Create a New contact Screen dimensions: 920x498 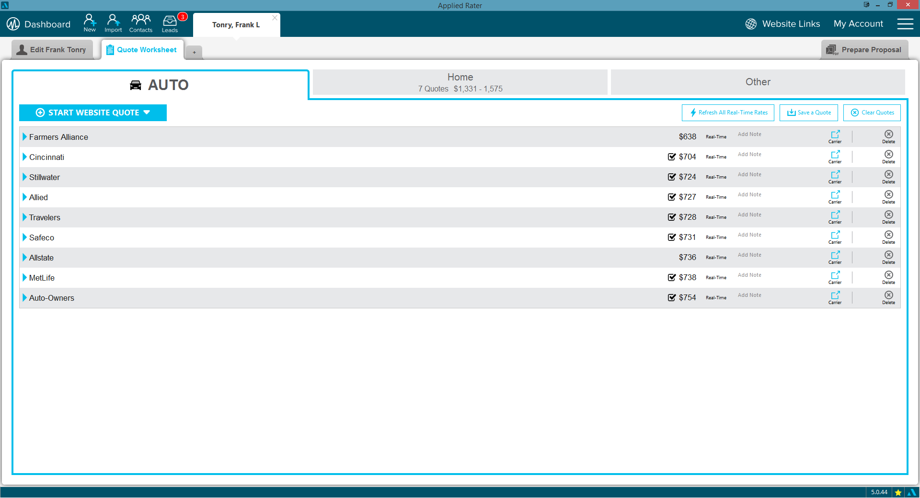click(x=90, y=23)
